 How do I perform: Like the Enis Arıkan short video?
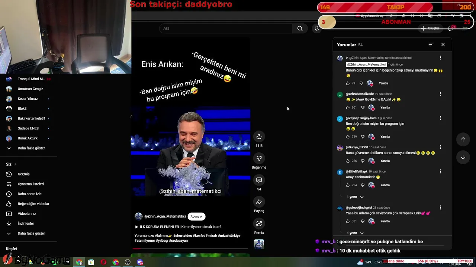coord(259,136)
